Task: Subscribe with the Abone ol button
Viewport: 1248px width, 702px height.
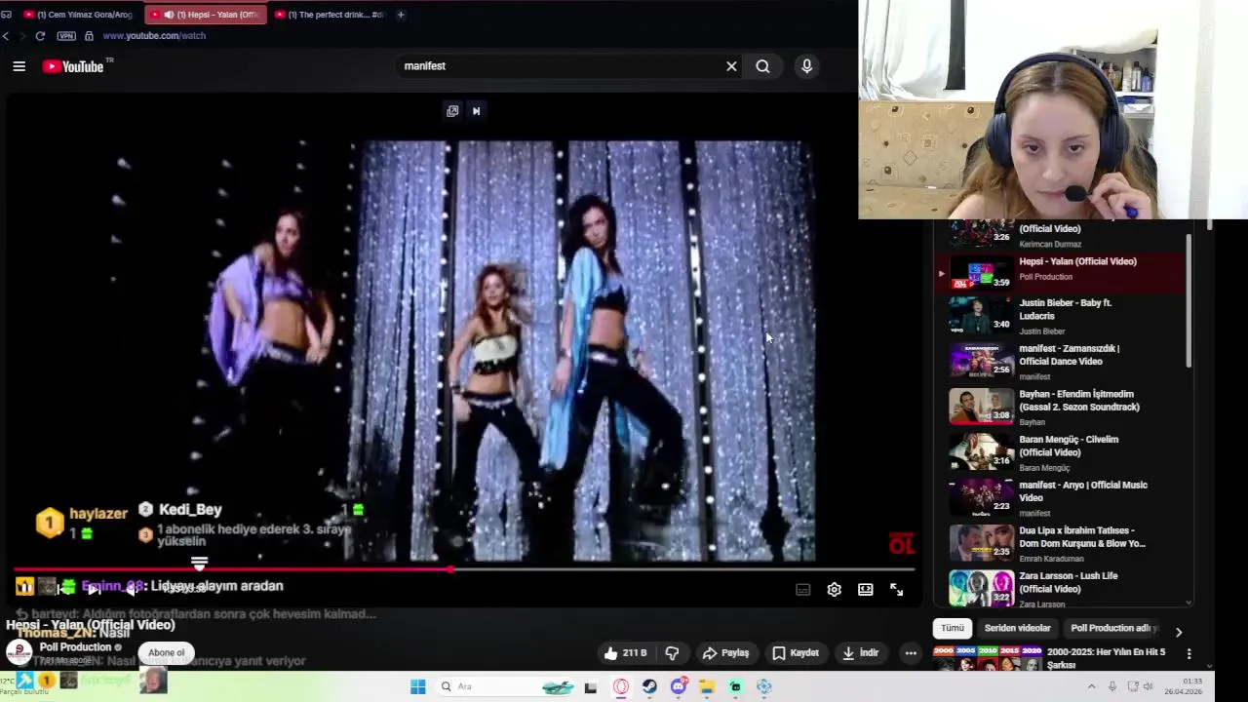Action: [166, 653]
